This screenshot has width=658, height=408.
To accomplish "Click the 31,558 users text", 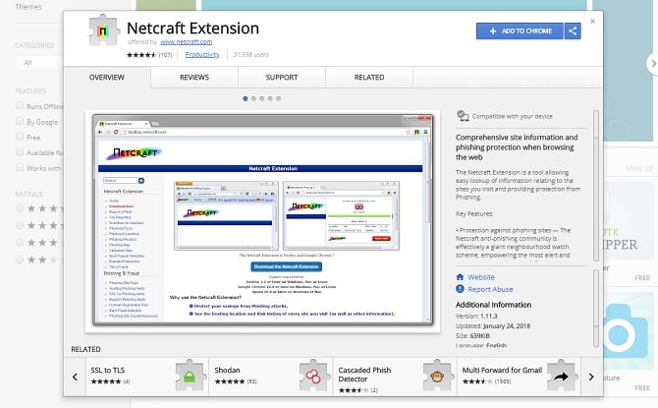I will [x=251, y=55].
